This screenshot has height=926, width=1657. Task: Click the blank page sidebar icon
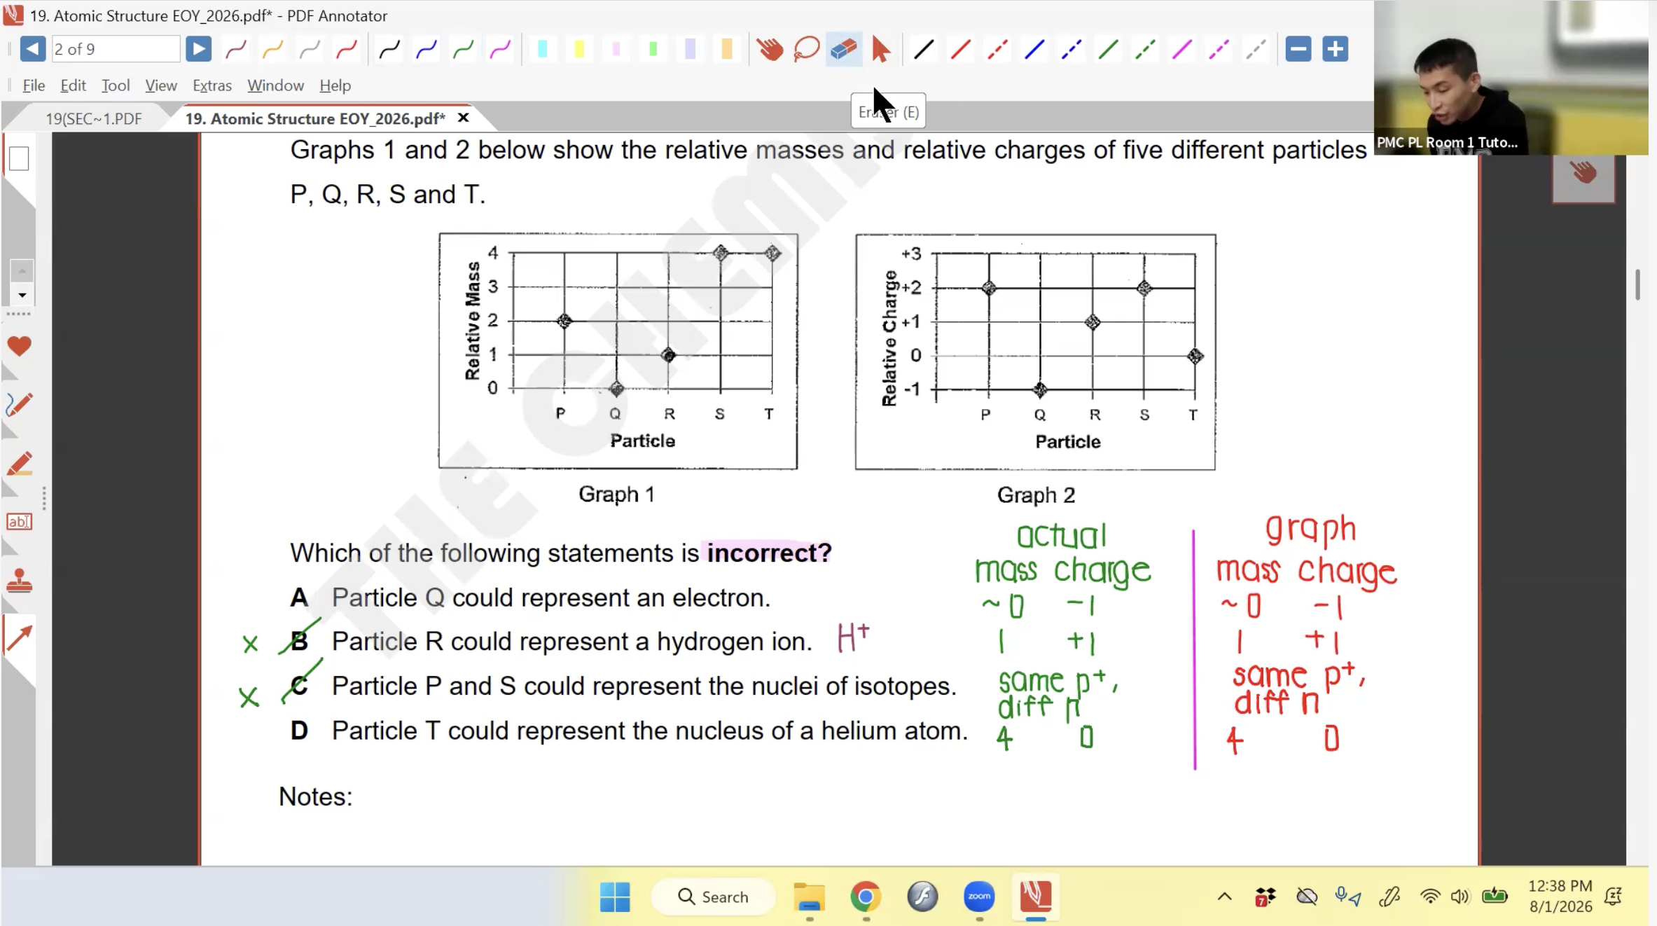[19, 159]
